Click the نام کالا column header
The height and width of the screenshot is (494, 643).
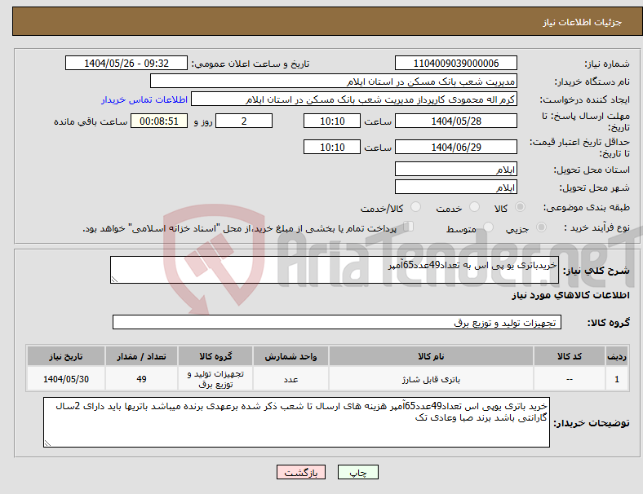tap(431, 356)
